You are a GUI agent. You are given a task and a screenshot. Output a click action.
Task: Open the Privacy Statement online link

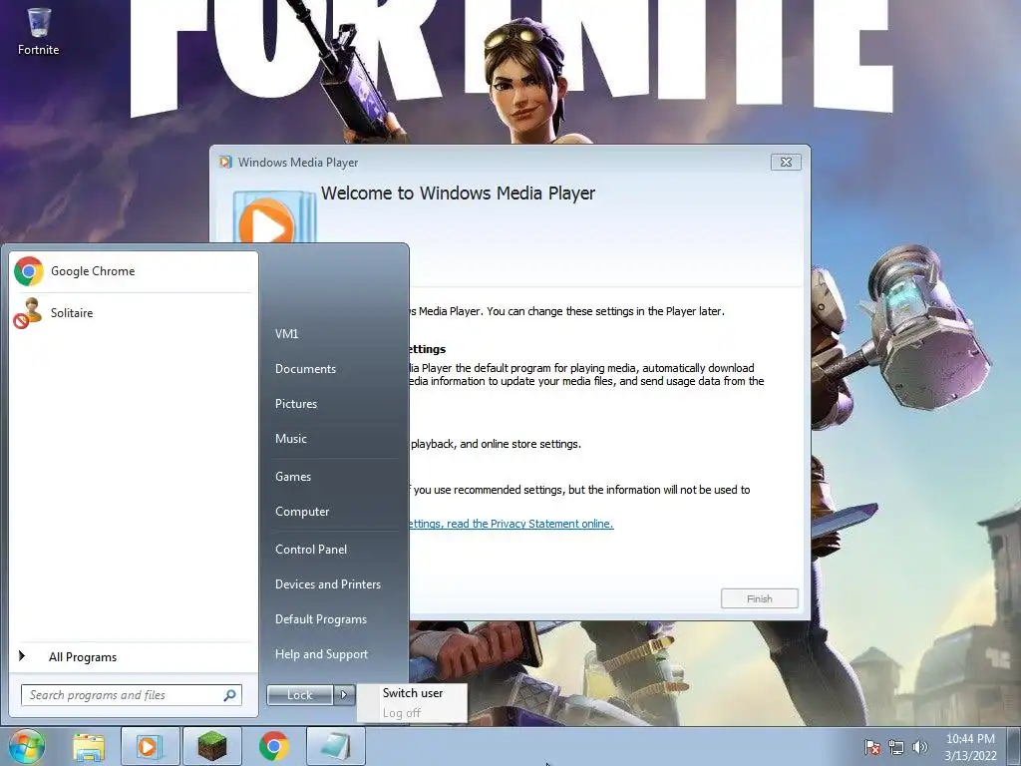511,524
